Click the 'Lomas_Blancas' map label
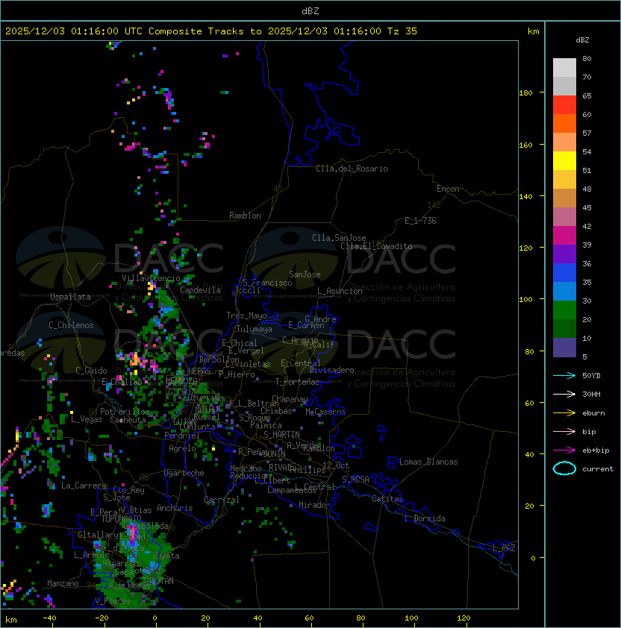 coord(428,462)
